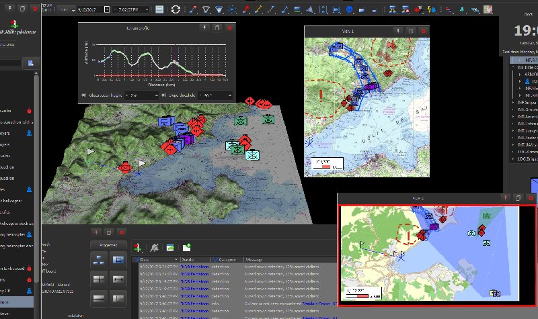Image resolution: width=538 pixels, height=319 pixels.
Task: Open the date picker dropdown in toolbar
Action: (x=107, y=9)
